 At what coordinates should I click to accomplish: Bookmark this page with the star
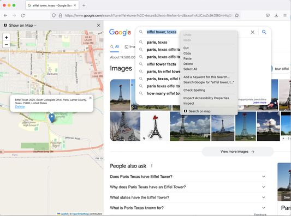pyautogui.click(x=236, y=16)
